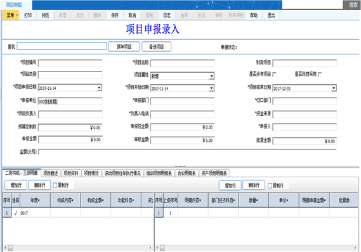Click the 构成金额 column header
The height and width of the screenshot is (252, 361).
[x=96, y=201]
